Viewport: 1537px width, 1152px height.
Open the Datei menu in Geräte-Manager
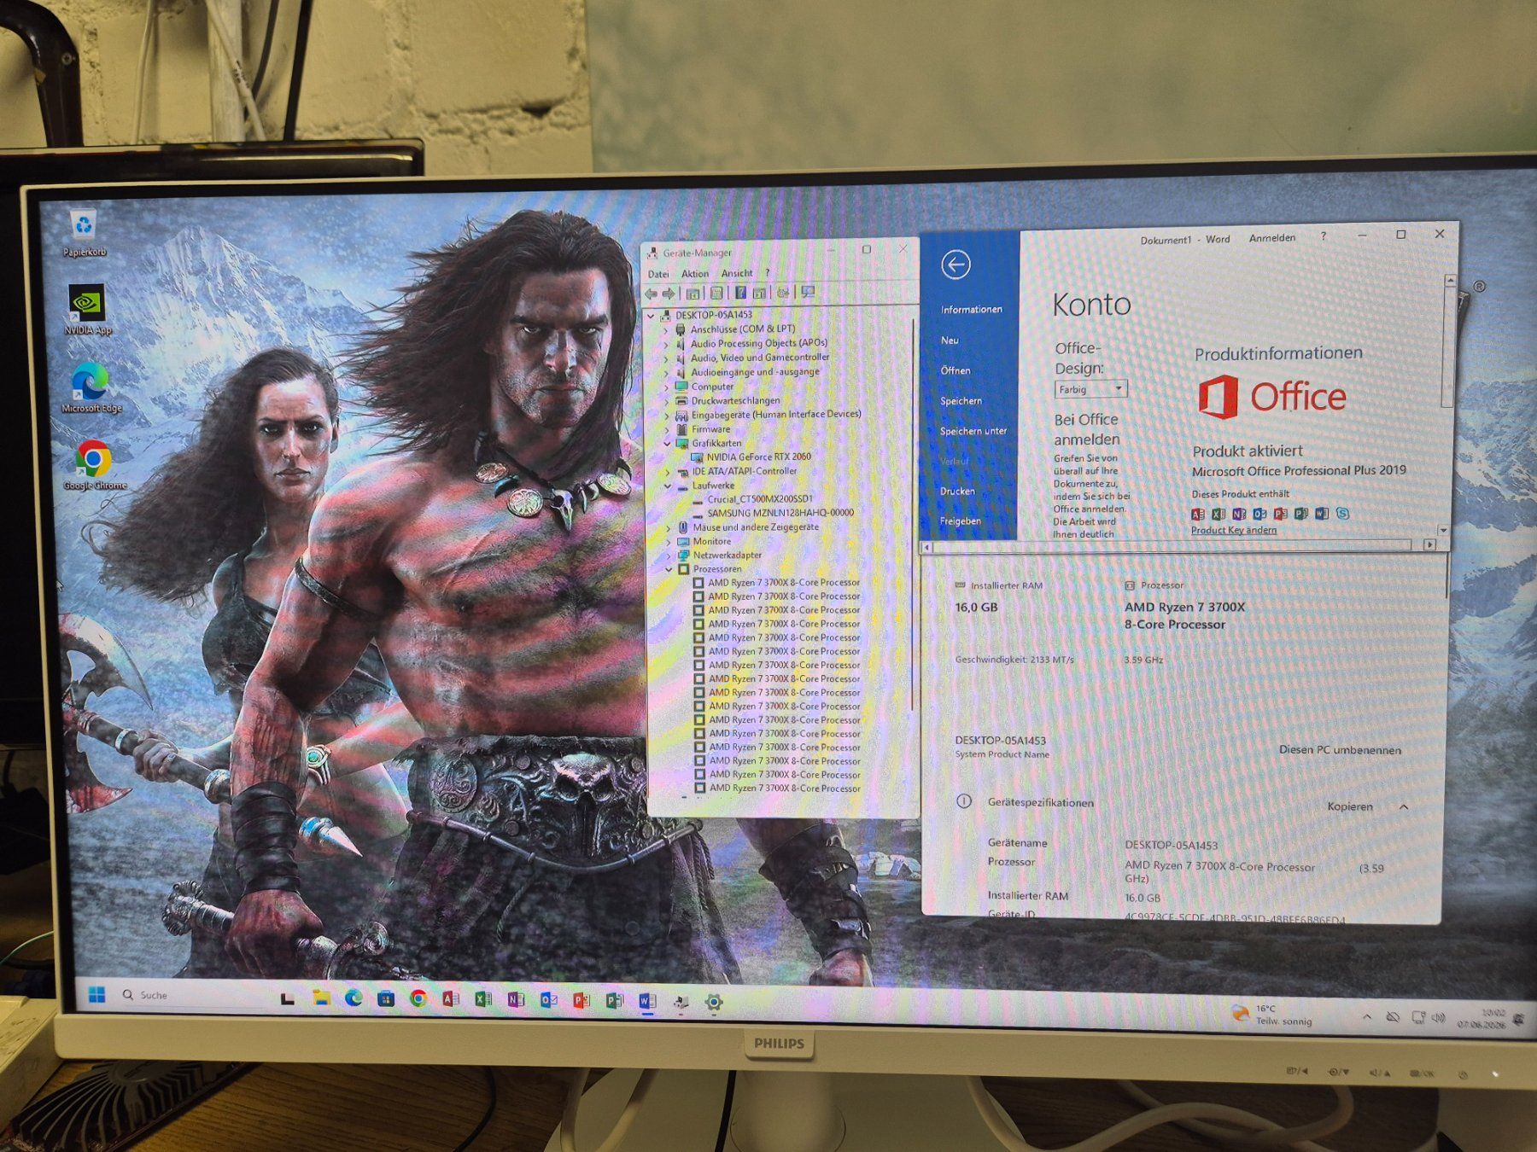(x=658, y=274)
